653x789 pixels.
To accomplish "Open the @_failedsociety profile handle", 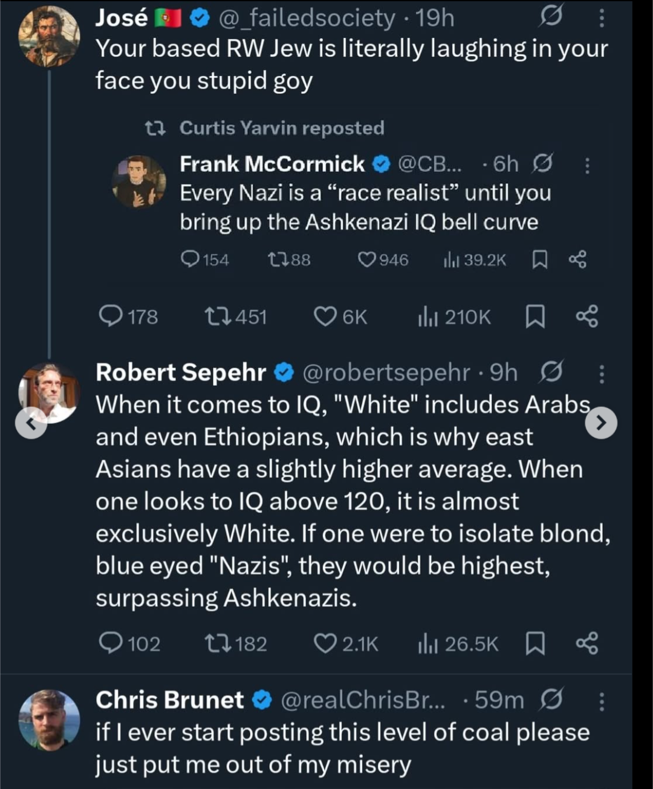I will 306,18.
